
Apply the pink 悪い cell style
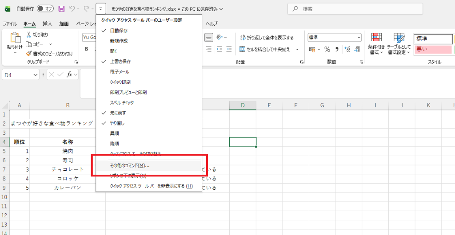click(x=432, y=49)
